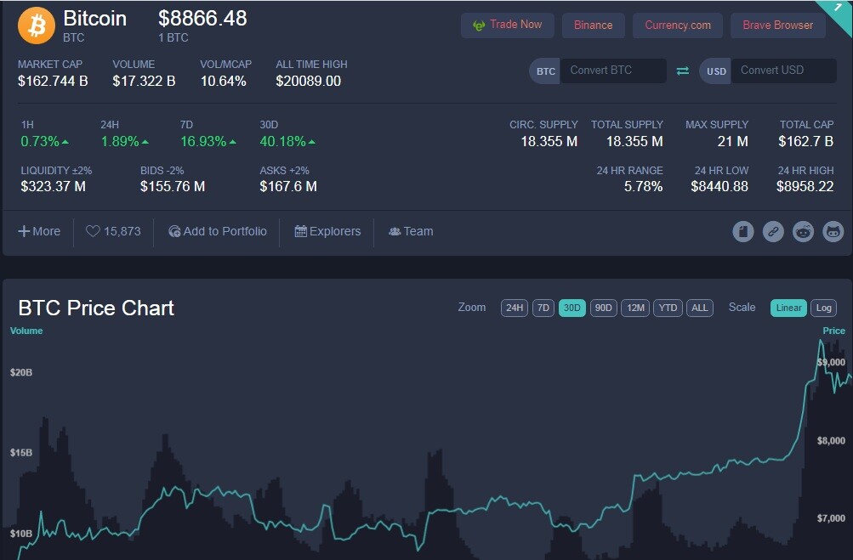This screenshot has width=853, height=560.
Task: Click the Bitcoin logo icon
Action: 37,25
